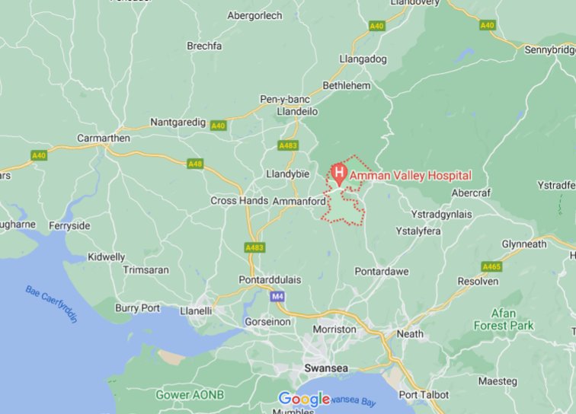Click the M4 motorway shield icon
Screen dimensions: 576x414
(277, 297)
